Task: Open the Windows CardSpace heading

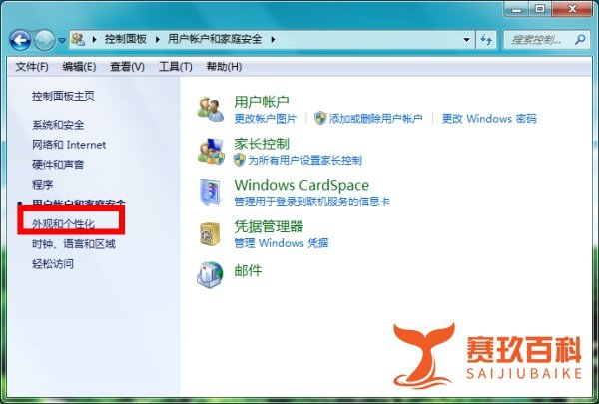Action: [x=301, y=185]
